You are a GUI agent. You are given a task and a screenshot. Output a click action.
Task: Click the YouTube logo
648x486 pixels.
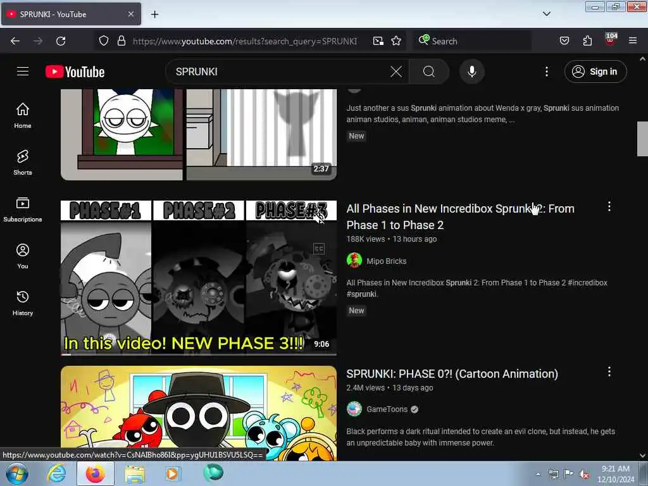pos(75,72)
